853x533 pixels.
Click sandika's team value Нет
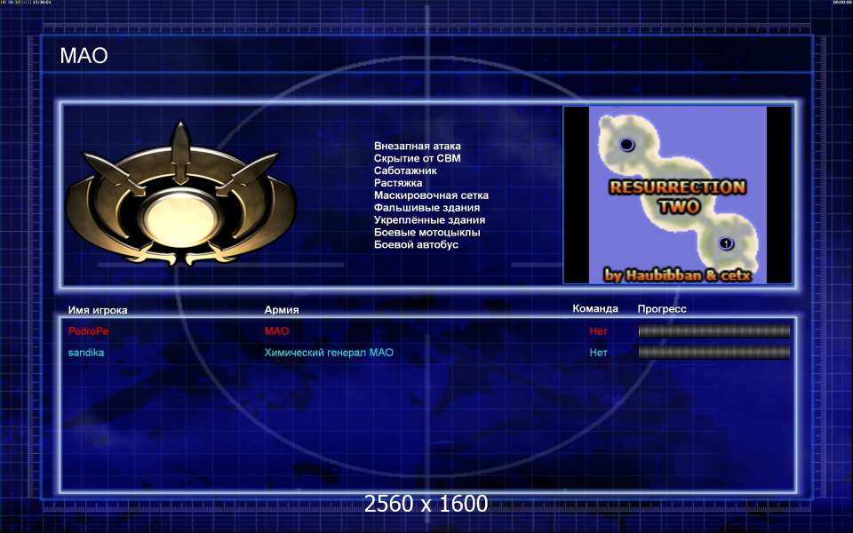click(598, 353)
